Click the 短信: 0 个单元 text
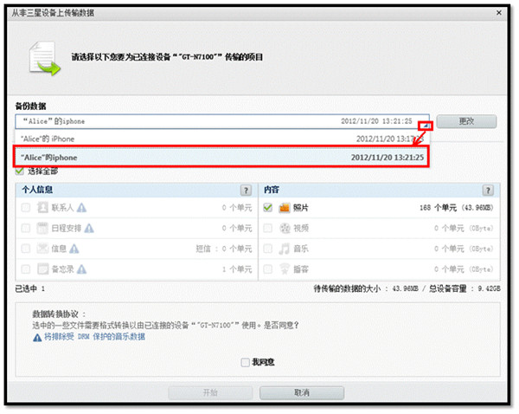The height and width of the screenshot is (414, 519). tap(224, 249)
